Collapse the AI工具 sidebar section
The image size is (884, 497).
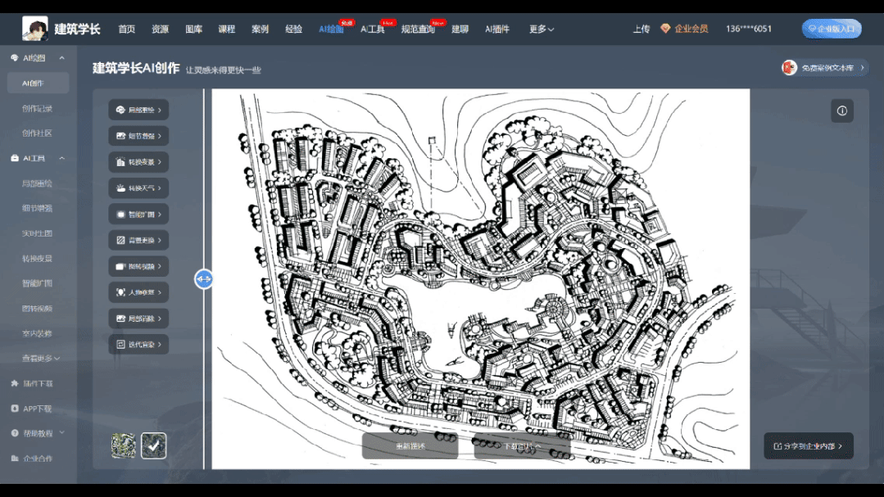(61, 158)
